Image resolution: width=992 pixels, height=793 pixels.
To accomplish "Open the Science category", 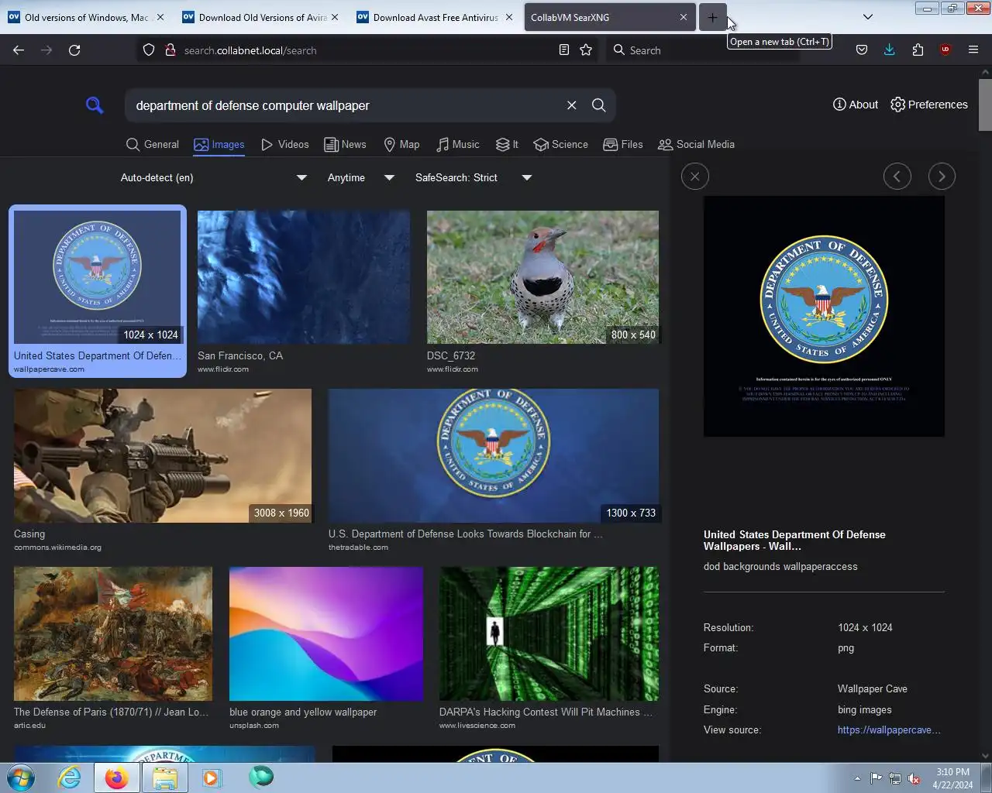I will point(561,144).
